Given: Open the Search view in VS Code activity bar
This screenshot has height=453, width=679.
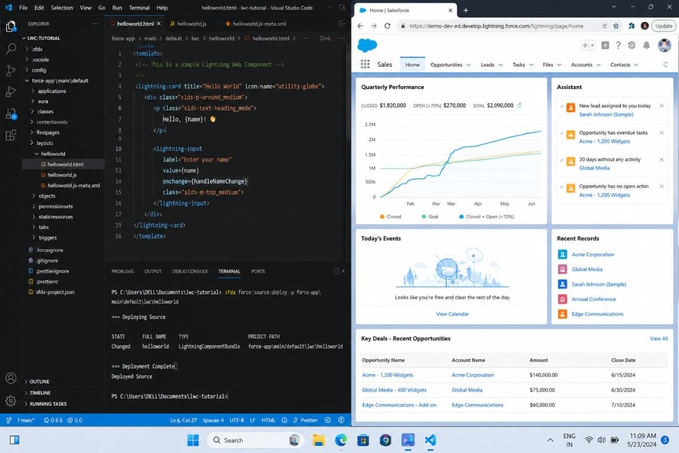Looking at the screenshot, I should pos(10,49).
